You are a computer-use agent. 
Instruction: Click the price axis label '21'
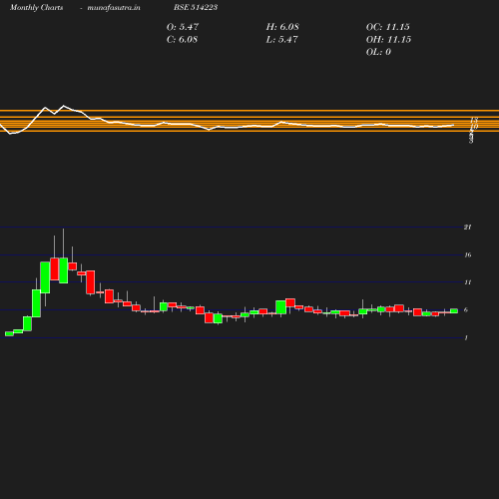pyautogui.click(x=467, y=228)
